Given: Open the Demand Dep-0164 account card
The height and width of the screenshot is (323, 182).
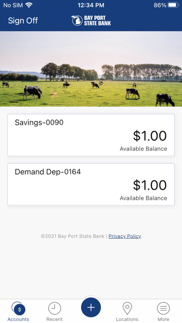Looking at the screenshot, I should (x=91, y=184).
